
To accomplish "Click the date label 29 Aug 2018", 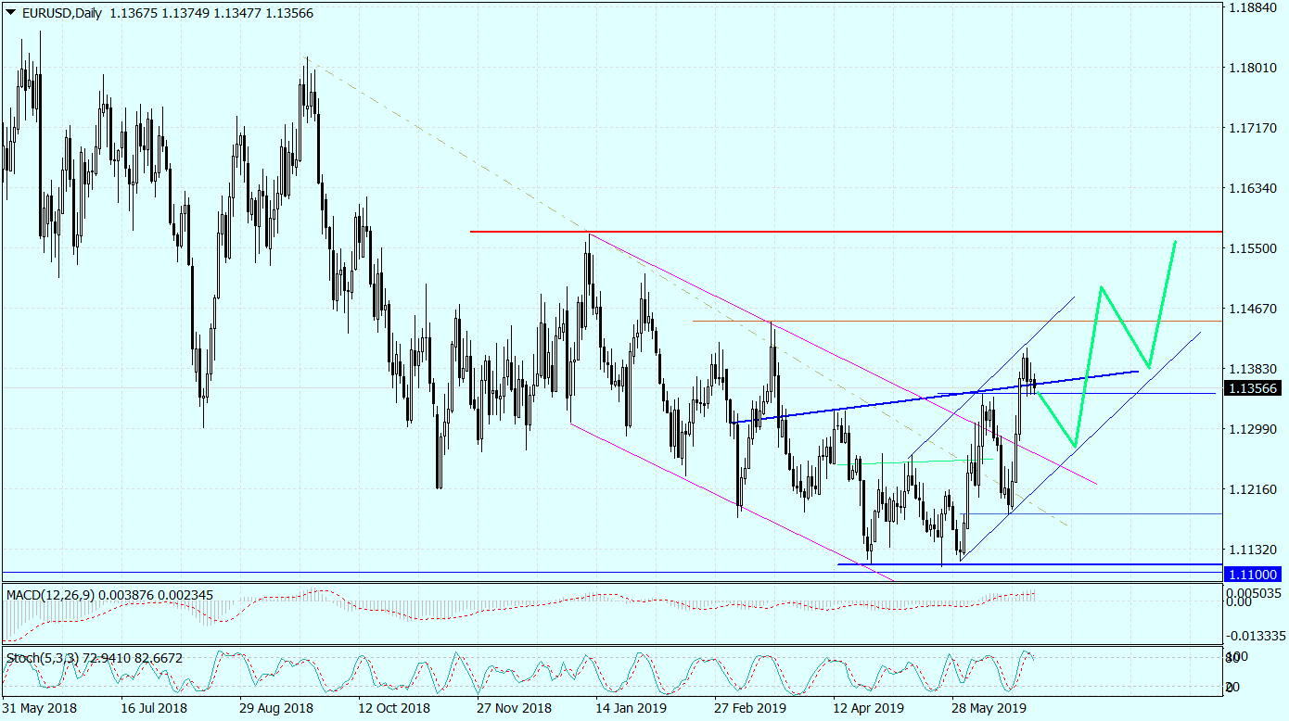I will point(276,709).
